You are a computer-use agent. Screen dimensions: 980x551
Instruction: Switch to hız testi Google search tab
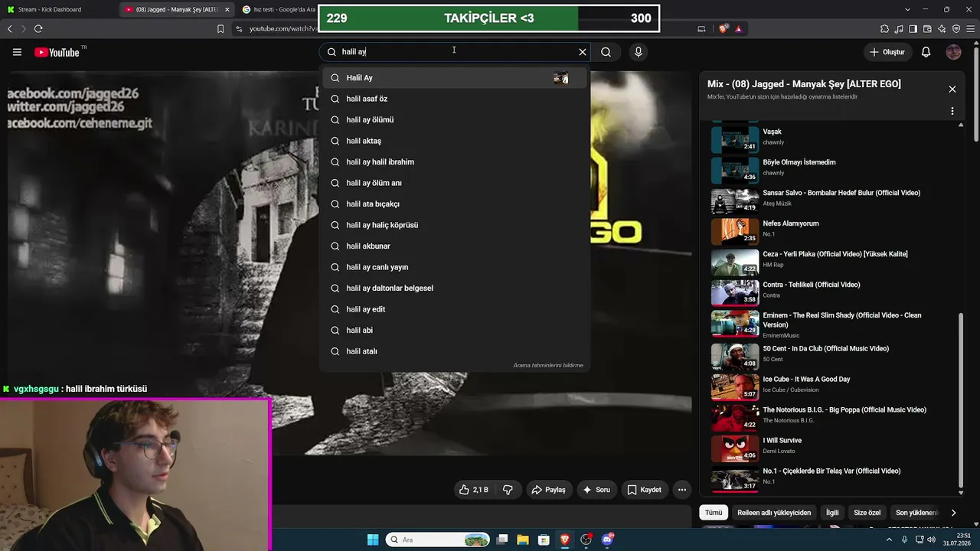click(x=277, y=9)
